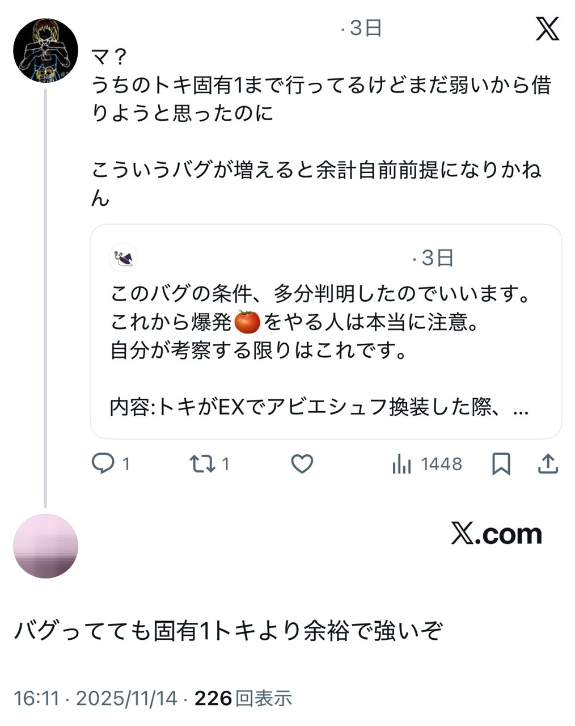The height and width of the screenshot is (726, 575).
Task: Open replies via the speech bubble icon
Action: pyautogui.click(x=103, y=464)
